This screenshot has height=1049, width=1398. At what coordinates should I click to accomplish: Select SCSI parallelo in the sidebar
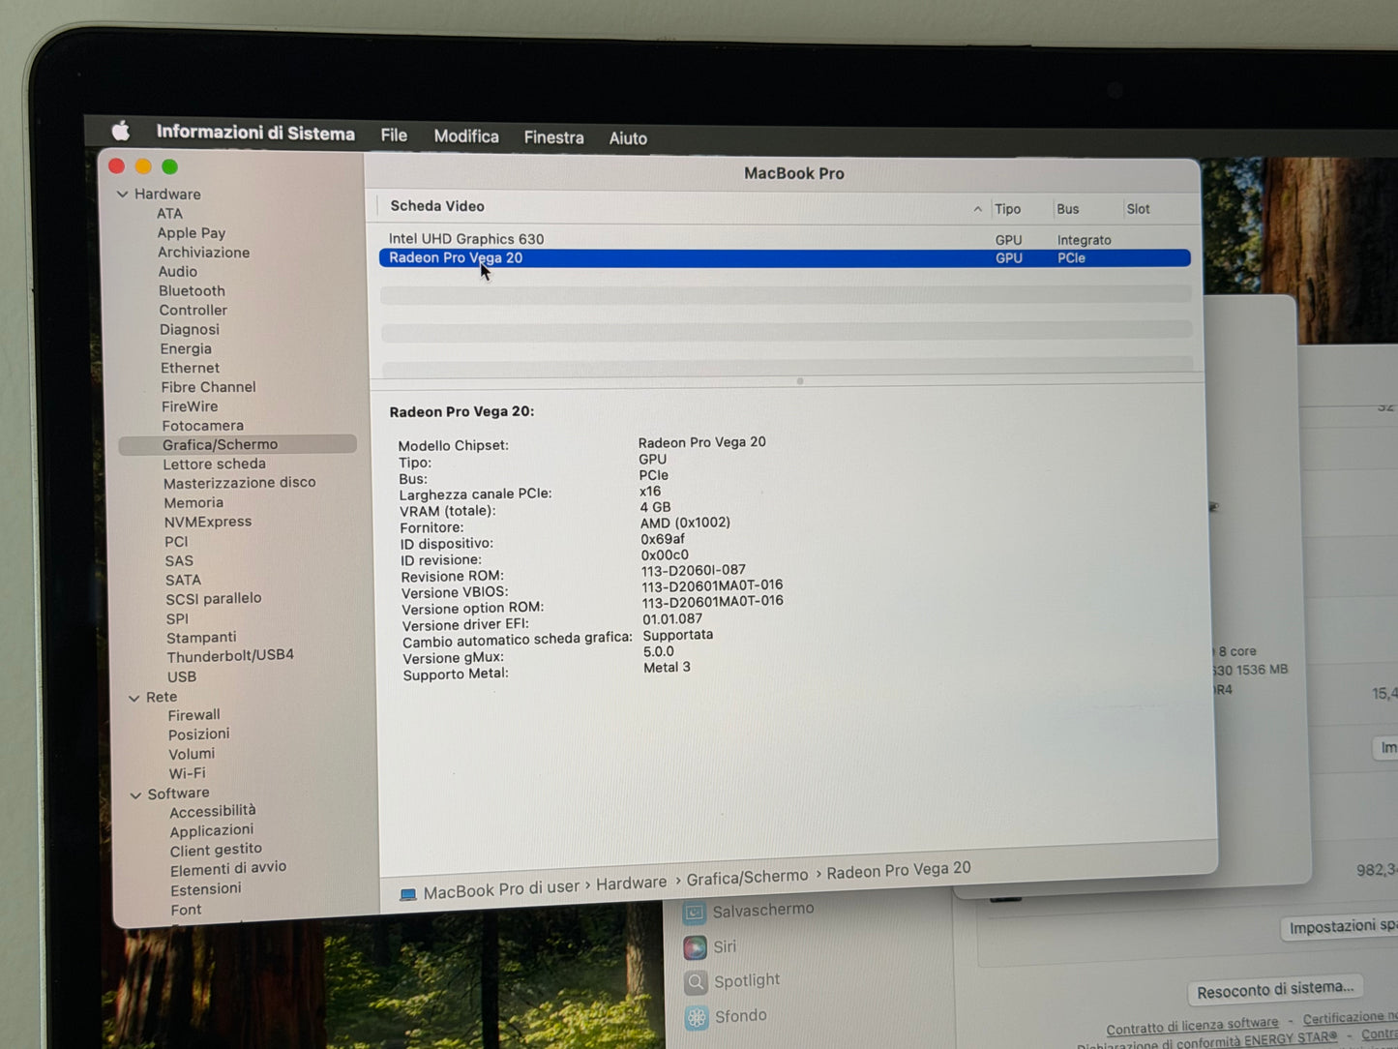pyautogui.click(x=214, y=599)
